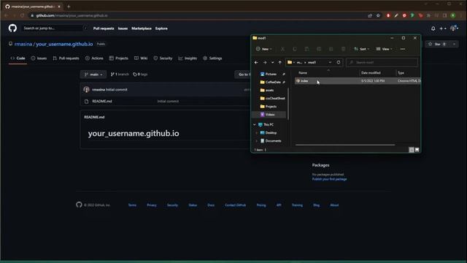
Task: Open your_username.github.io repository title link
Action: click(64, 44)
